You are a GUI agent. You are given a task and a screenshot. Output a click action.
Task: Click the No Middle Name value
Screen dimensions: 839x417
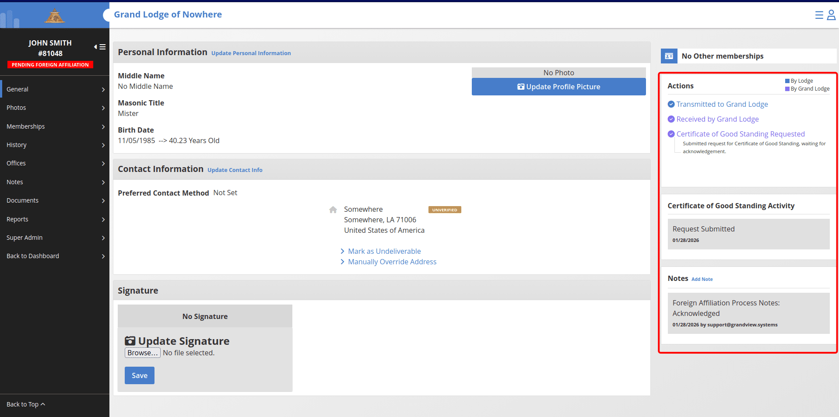145,86
